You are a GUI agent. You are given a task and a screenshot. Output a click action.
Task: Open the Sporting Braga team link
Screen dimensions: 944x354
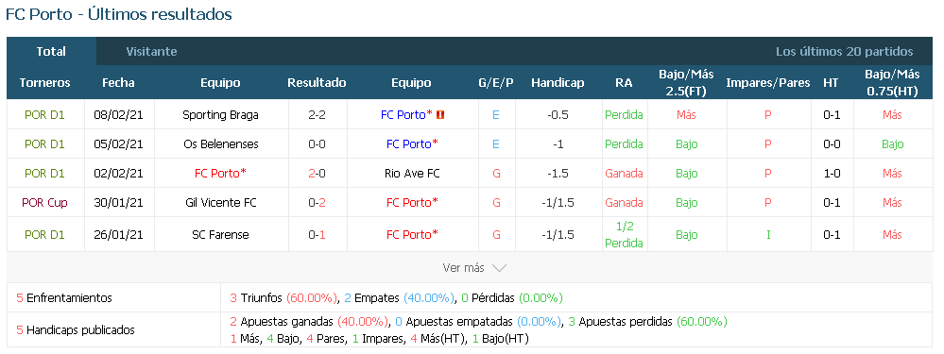(220, 115)
